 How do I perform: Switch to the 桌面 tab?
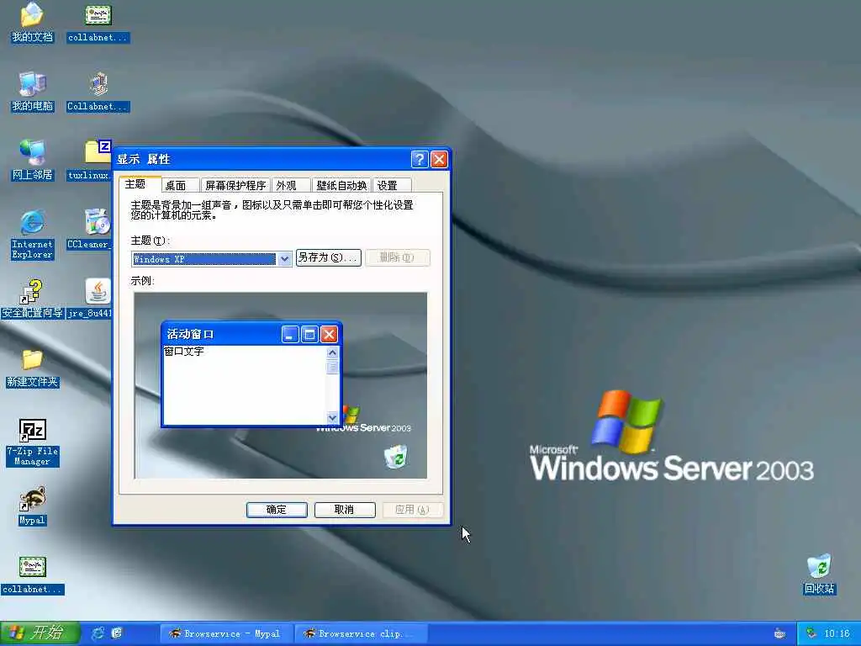coord(181,185)
